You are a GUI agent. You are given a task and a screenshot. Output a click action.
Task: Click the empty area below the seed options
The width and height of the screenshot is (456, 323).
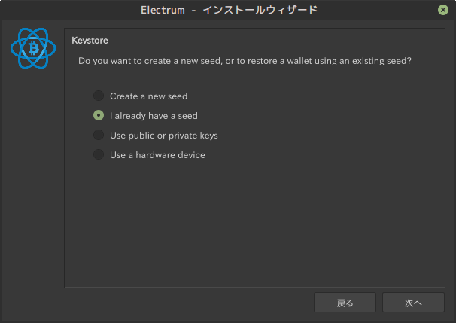256,226
